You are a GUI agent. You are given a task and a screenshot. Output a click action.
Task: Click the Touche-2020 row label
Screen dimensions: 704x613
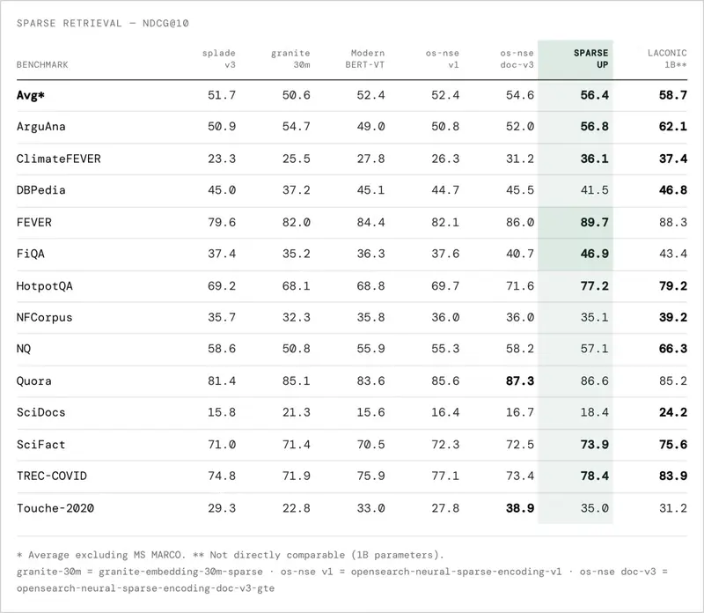tap(55, 508)
